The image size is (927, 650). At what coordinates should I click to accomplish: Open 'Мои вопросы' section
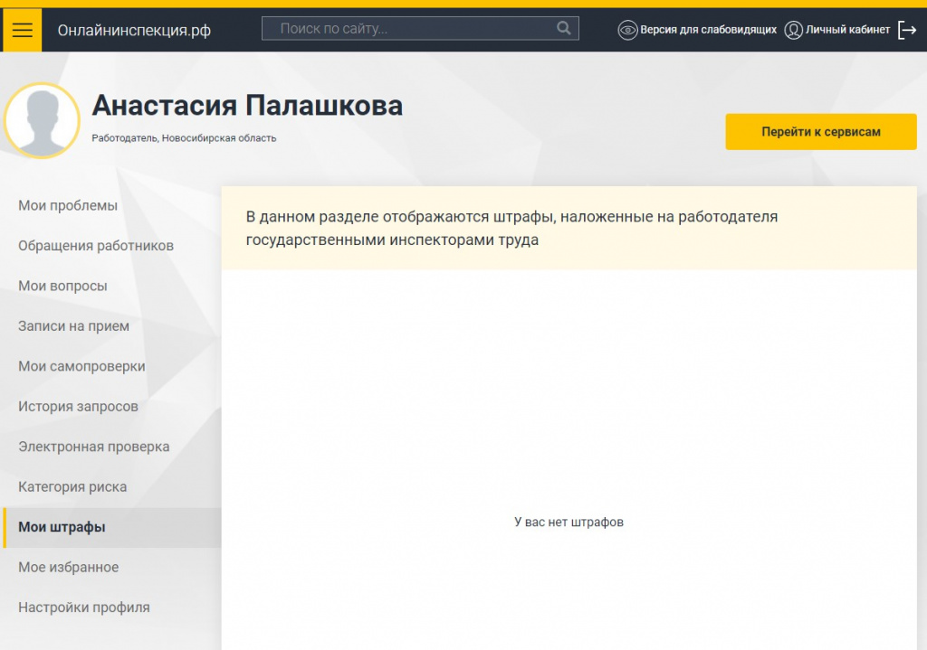tap(62, 286)
